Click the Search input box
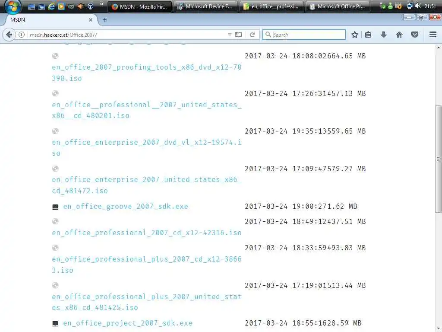Screen dimensions: 442x332 304,35
